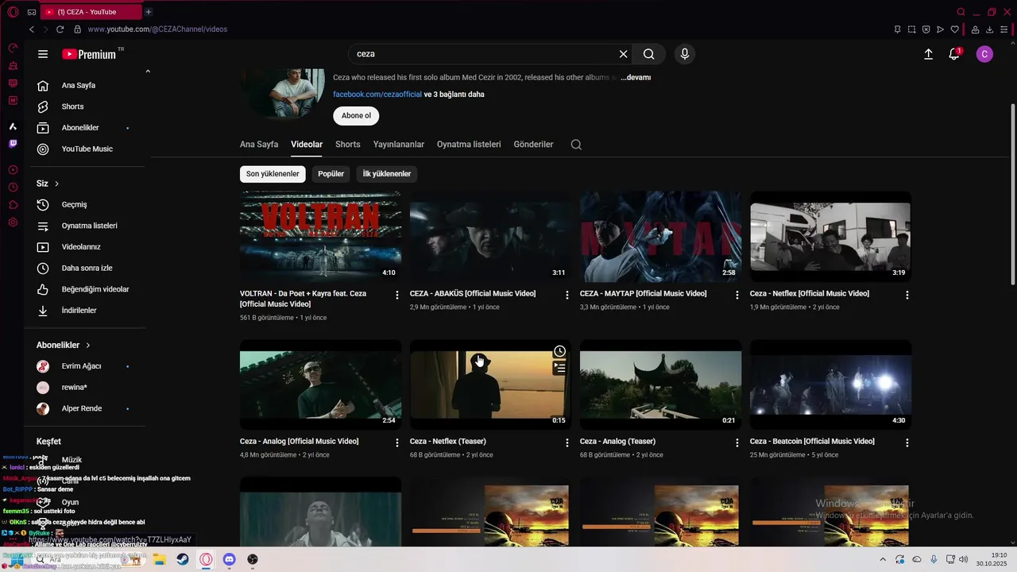The height and width of the screenshot is (572, 1017).
Task: Click the ceza search input field
Action: 485,54
